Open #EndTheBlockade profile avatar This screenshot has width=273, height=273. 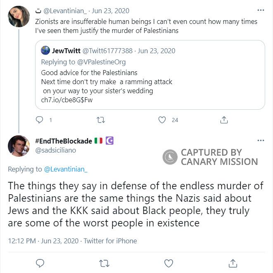[x=19, y=146]
